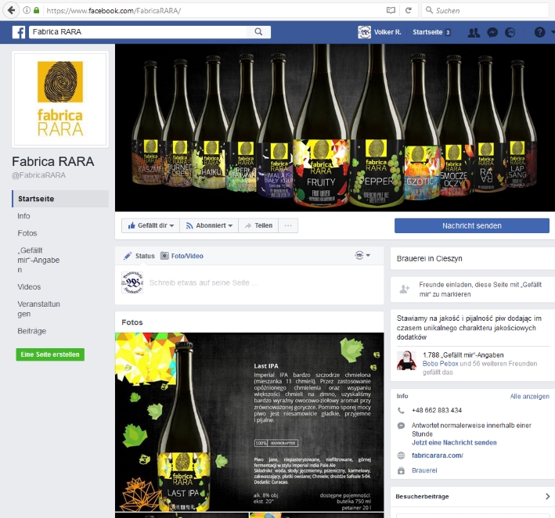Click the cover photo of beer bottles
This screenshot has width=555, height=518.
[335, 128]
